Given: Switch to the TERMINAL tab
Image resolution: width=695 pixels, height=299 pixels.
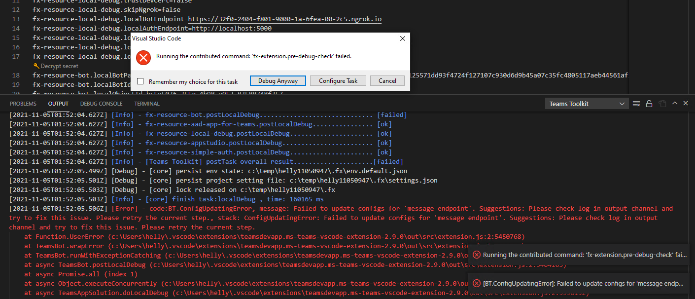Looking at the screenshot, I should click(x=146, y=103).
